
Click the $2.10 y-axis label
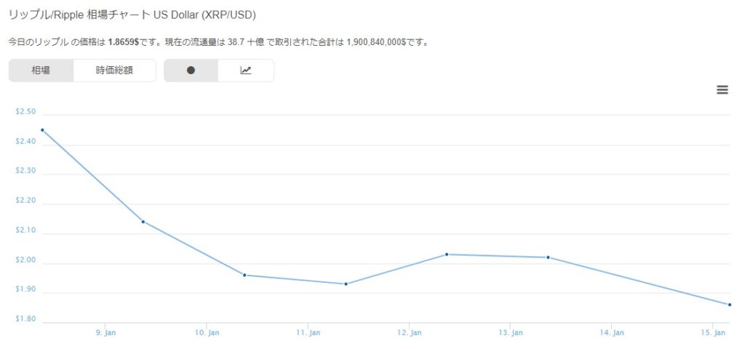pyautogui.click(x=25, y=230)
